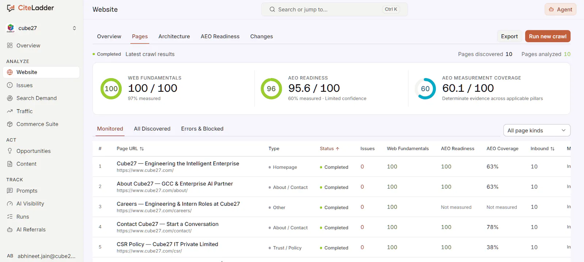Click the Homepage type label
584x262 pixels.
coord(285,167)
